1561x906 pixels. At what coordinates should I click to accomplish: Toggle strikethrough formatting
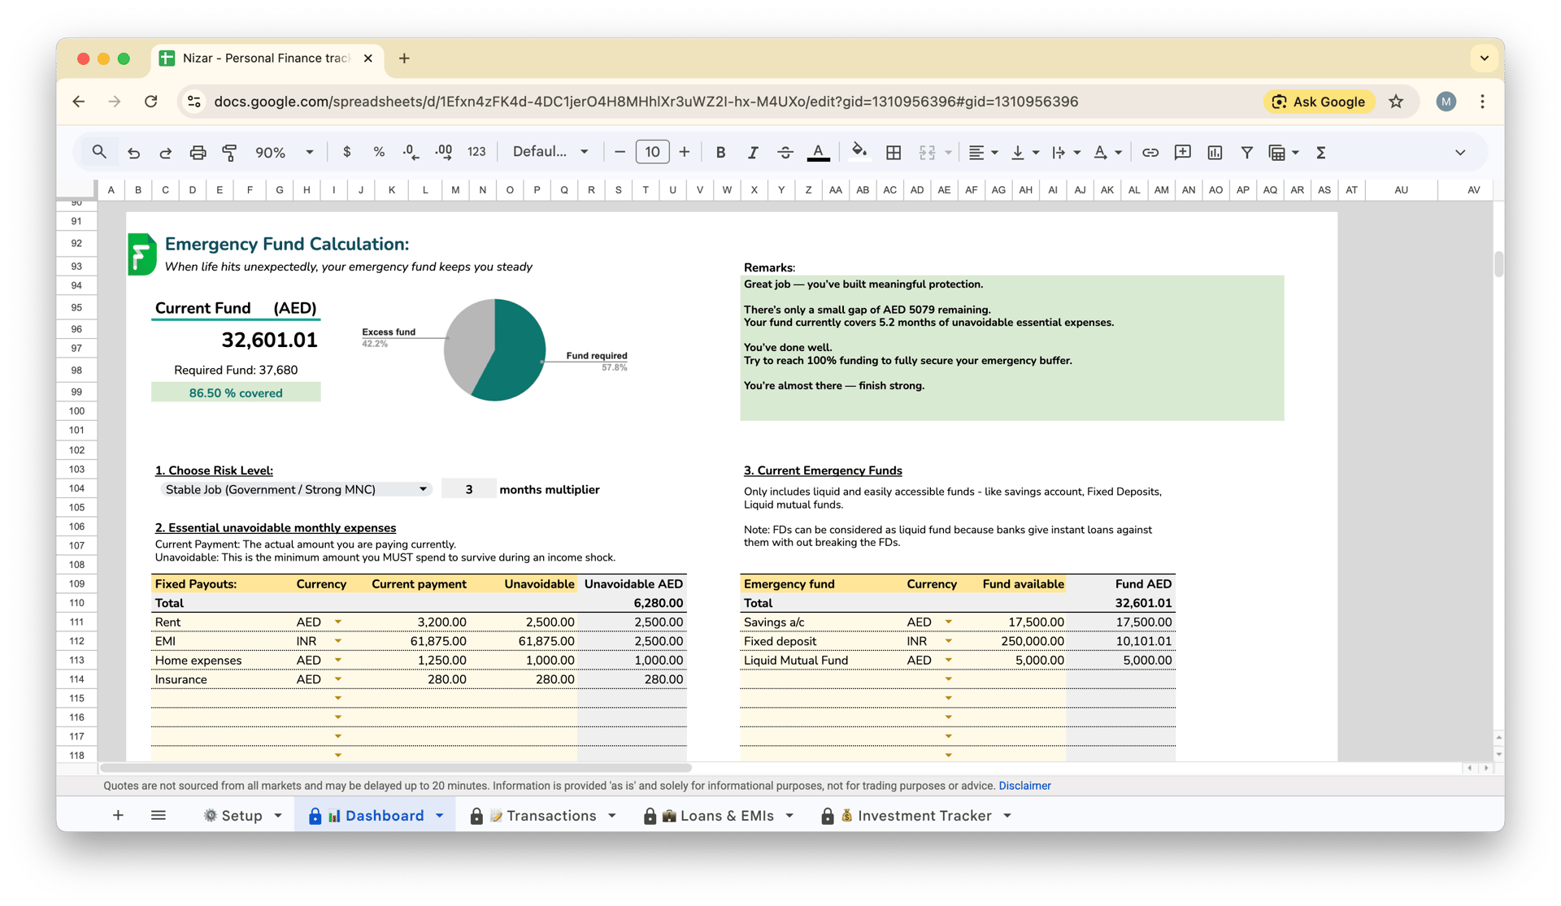click(x=785, y=152)
